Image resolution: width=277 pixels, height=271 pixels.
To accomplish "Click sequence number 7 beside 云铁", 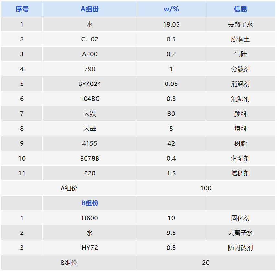I will click(x=22, y=114).
